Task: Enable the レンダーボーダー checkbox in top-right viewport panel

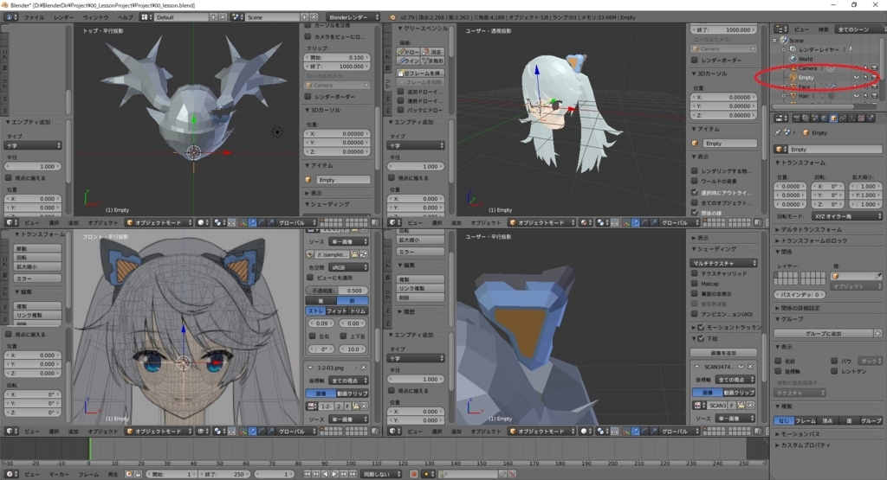Action: [x=695, y=60]
